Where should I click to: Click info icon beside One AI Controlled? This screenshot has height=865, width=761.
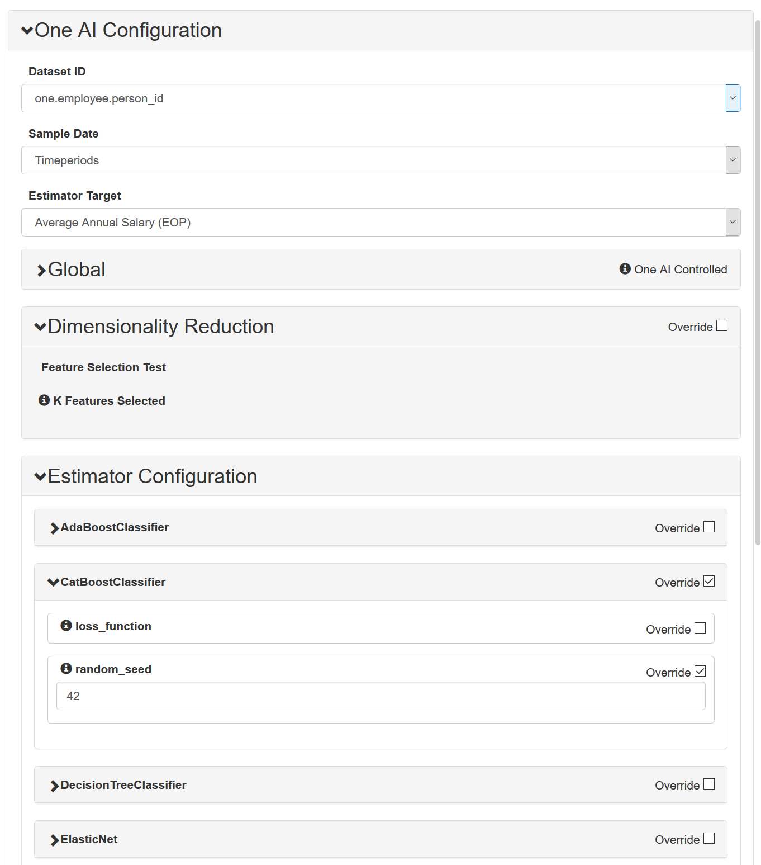tap(625, 269)
